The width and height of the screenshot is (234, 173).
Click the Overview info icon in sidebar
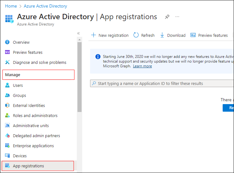7,42
